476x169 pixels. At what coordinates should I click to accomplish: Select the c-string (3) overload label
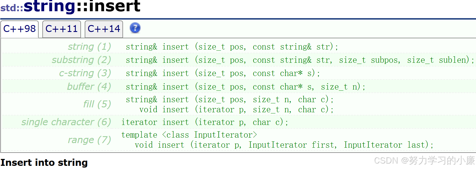[85, 73]
